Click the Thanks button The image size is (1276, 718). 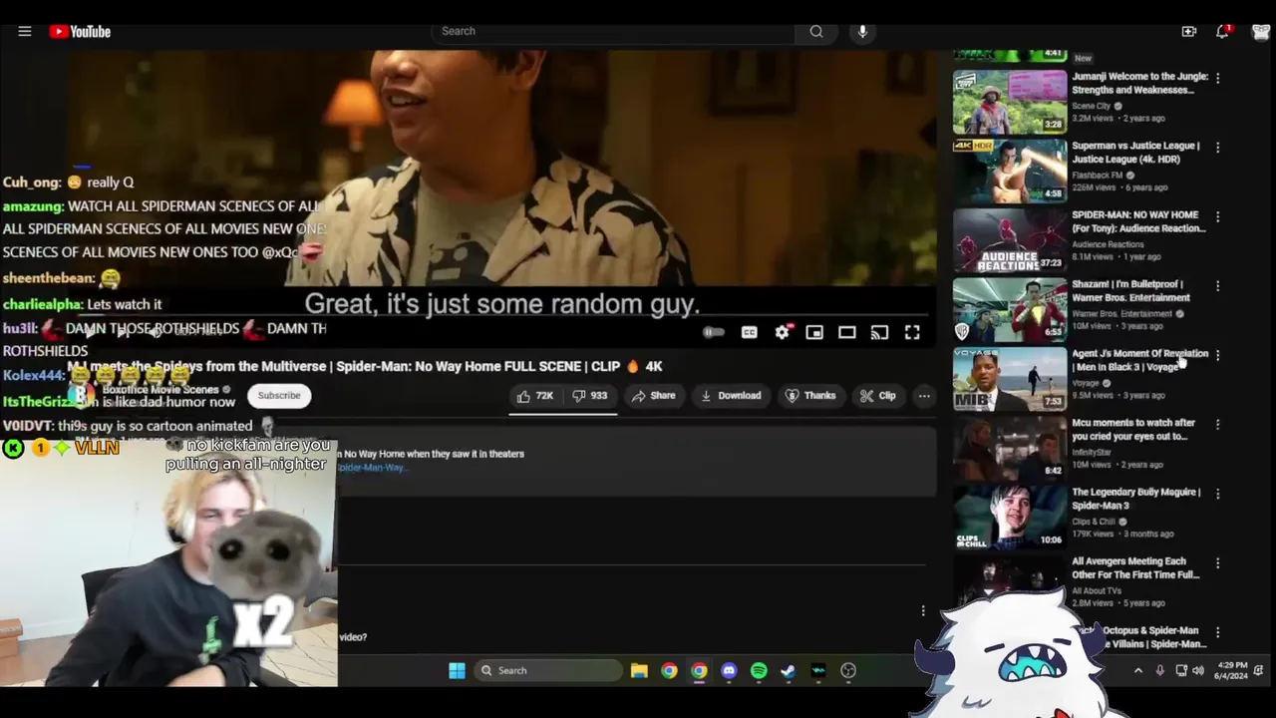810,396
